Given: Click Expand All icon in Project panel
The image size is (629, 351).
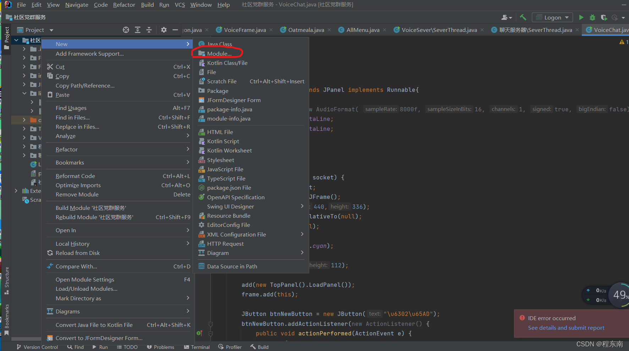Looking at the screenshot, I should pyautogui.click(x=138, y=30).
